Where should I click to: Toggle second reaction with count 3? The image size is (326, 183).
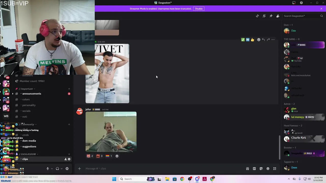pos(99,156)
